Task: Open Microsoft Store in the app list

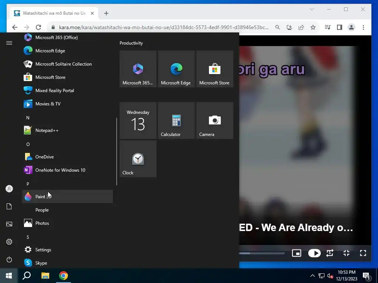Action: coord(68,77)
